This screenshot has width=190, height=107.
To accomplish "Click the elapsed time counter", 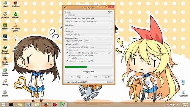I will pos(110,82).
